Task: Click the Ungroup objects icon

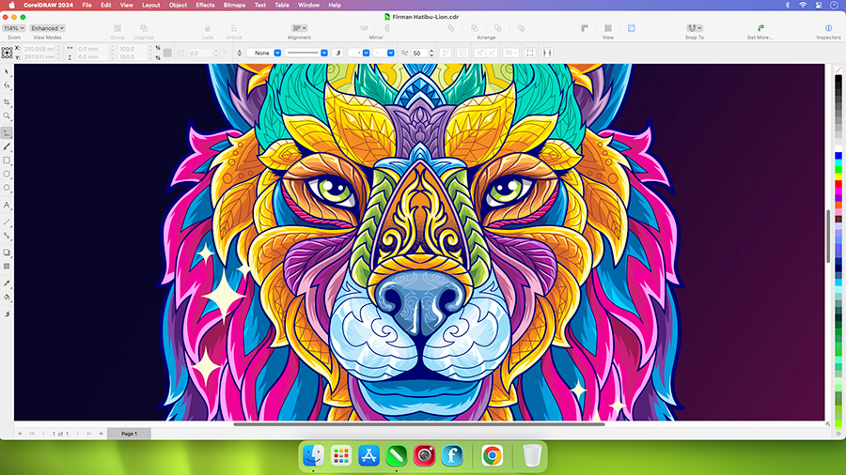Action: click(x=144, y=28)
